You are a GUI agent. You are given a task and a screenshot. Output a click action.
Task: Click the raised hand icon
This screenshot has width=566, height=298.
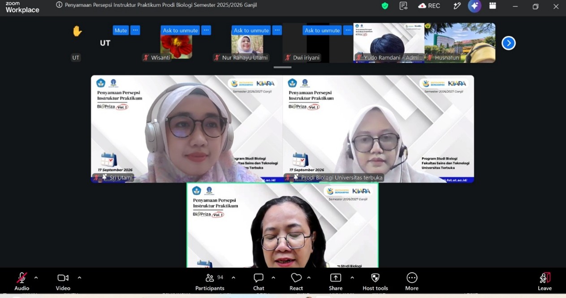(x=77, y=31)
